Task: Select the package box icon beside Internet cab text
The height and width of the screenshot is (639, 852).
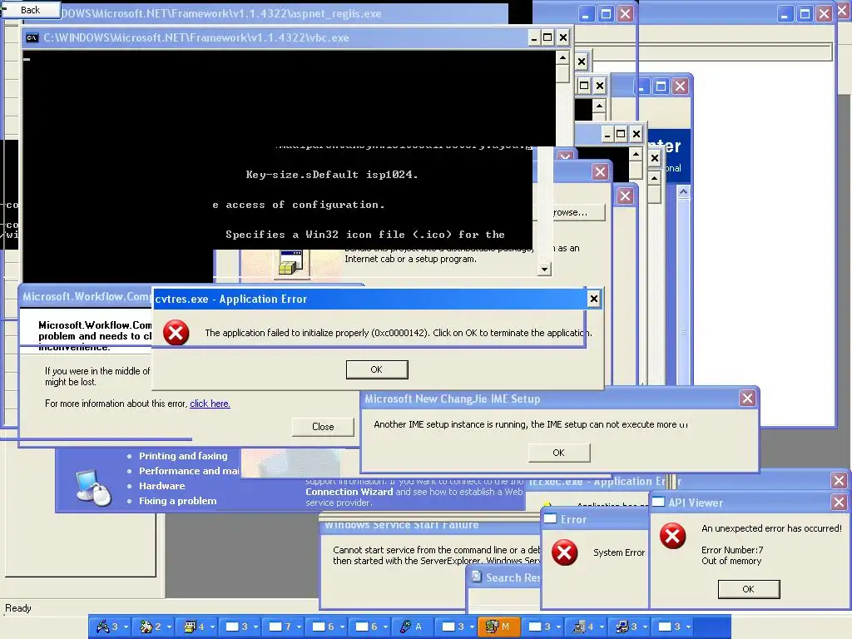Action: tap(291, 263)
